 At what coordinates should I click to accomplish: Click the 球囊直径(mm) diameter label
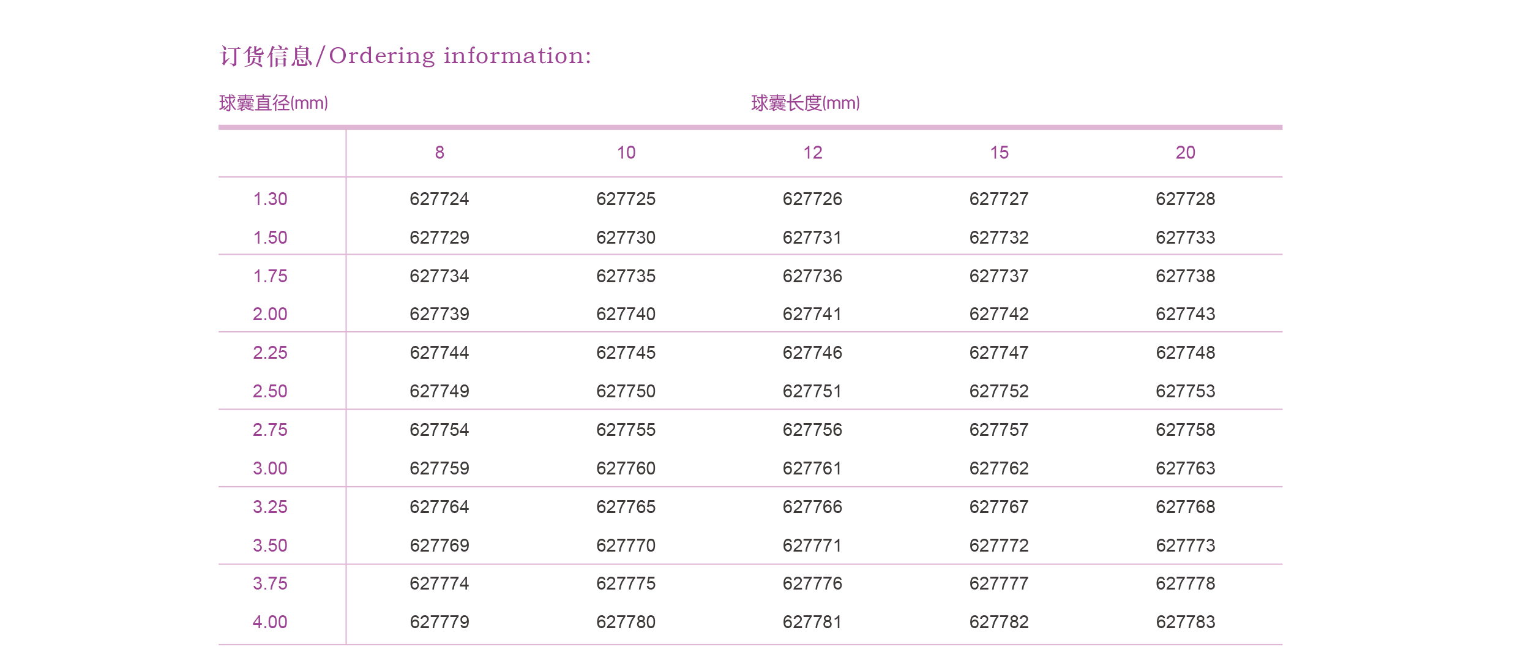point(273,103)
